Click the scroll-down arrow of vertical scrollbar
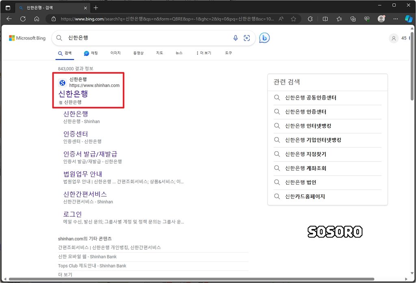 click(412, 273)
